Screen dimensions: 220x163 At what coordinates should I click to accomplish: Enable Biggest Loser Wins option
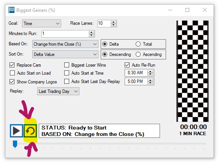click(x=66, y=65)
